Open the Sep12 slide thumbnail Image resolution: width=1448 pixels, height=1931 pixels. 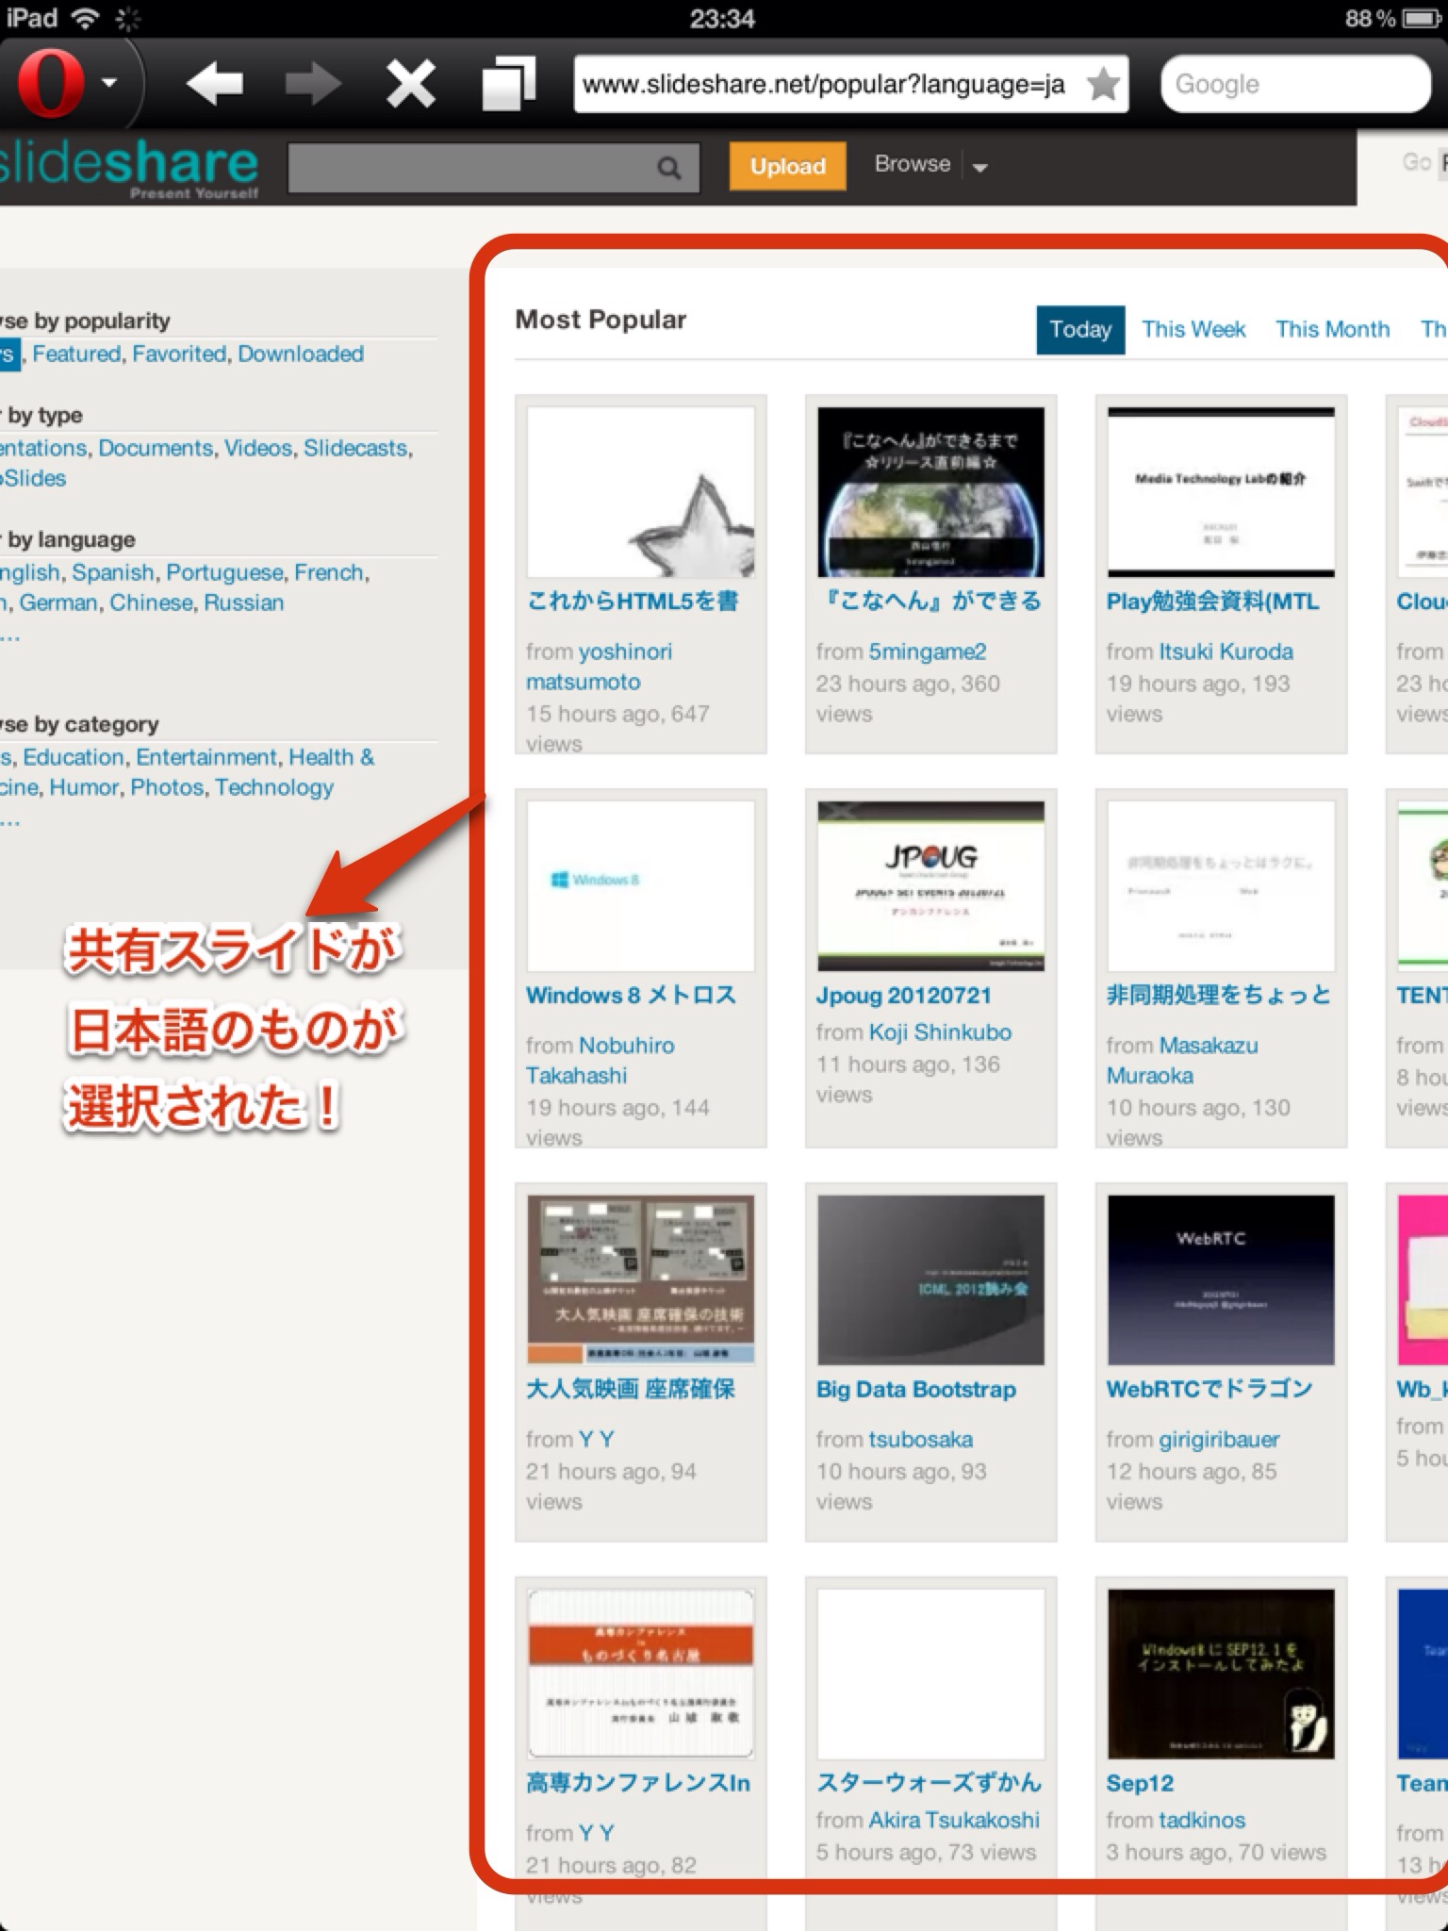(1222, 1675)
